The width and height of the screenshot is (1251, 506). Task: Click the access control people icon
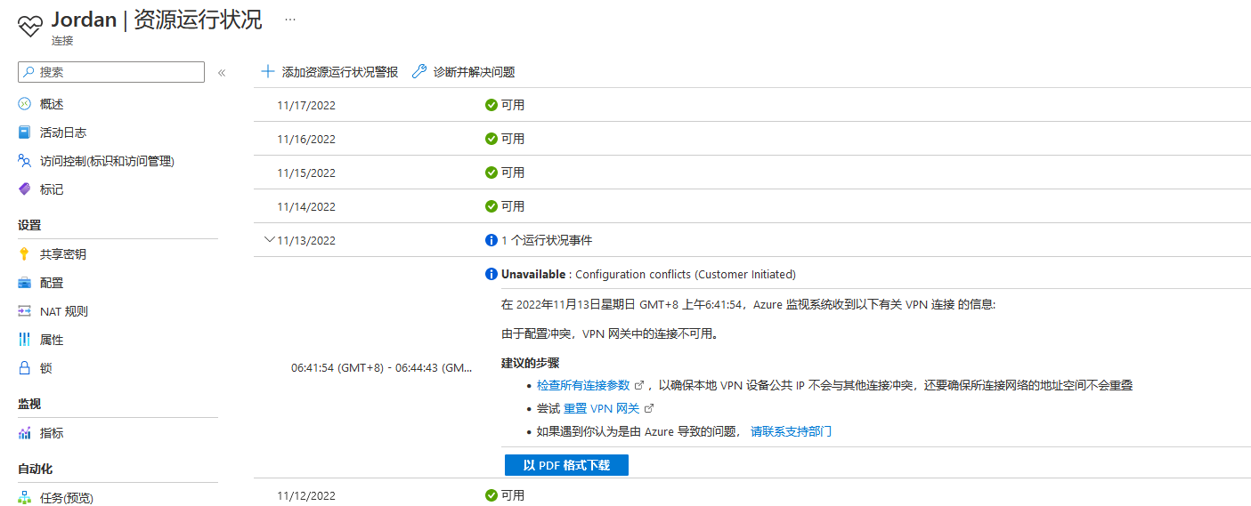tap(24, 161)
